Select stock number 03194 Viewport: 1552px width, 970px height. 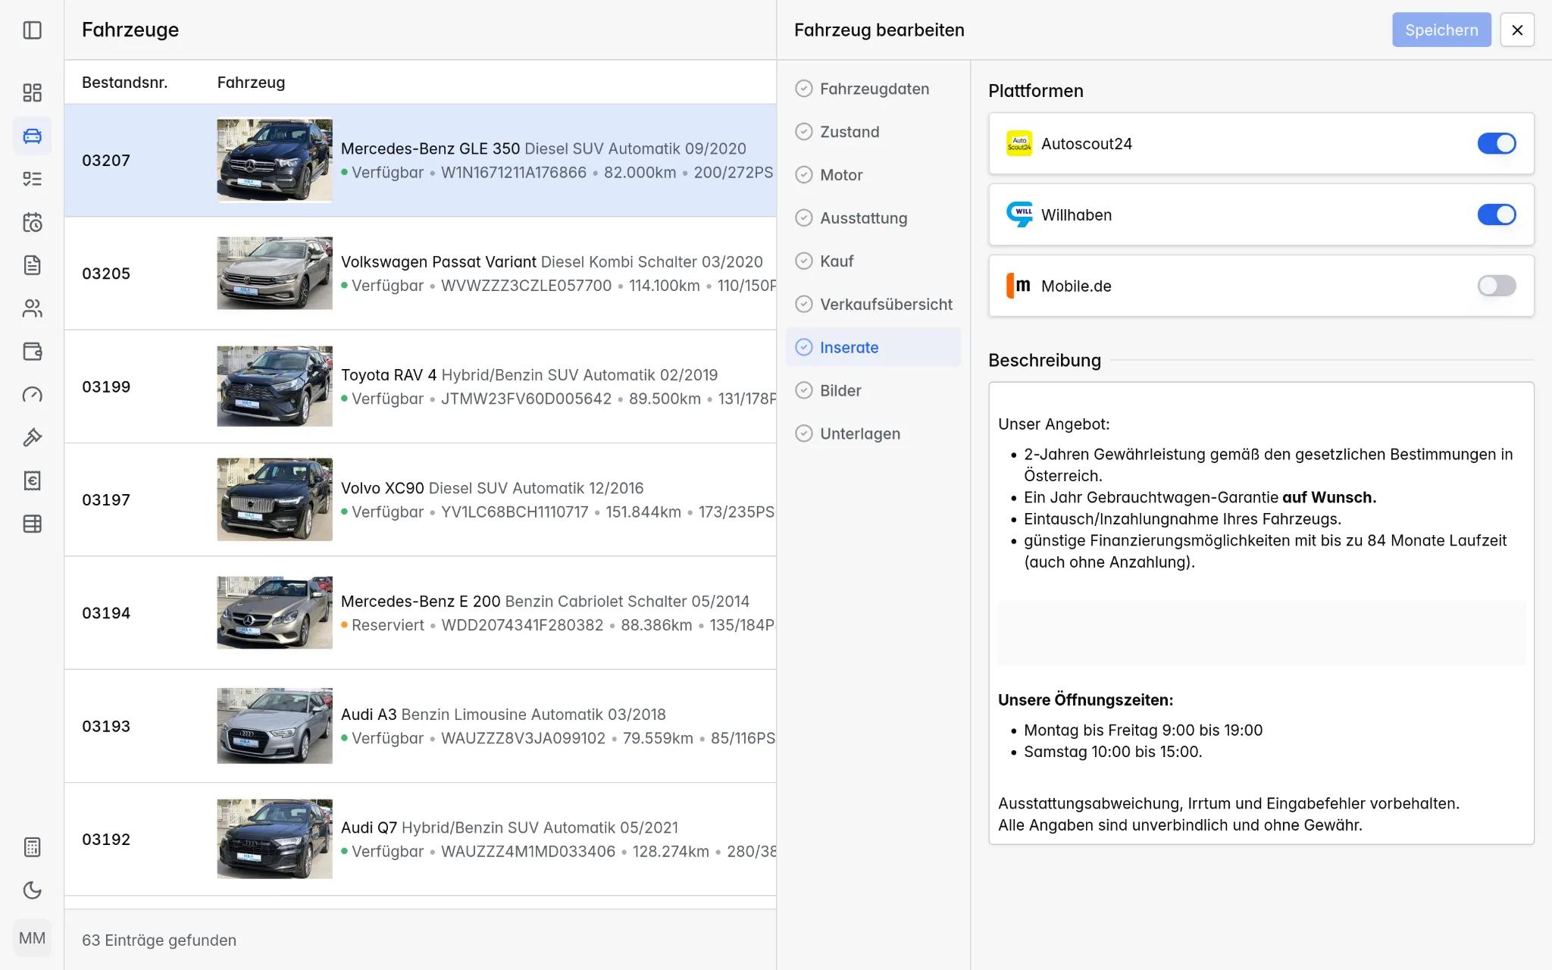coord(106,613)
